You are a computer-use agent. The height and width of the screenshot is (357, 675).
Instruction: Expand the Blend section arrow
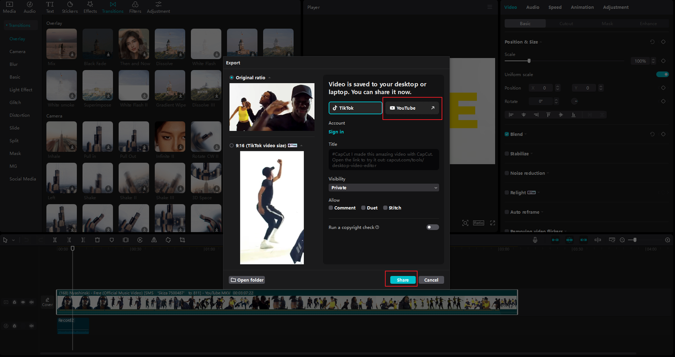click(x=526, y=134)
